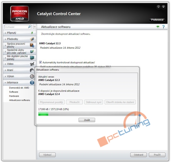The width and height of the screenshot is (171, 162).
Task: Expand the Výkon section
Action: point(19,76)
